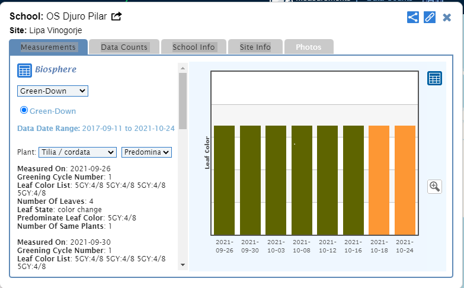Screen dimensions: 464x288
Task: Open the Green-Down protocol dropdown
Action: 52,91
